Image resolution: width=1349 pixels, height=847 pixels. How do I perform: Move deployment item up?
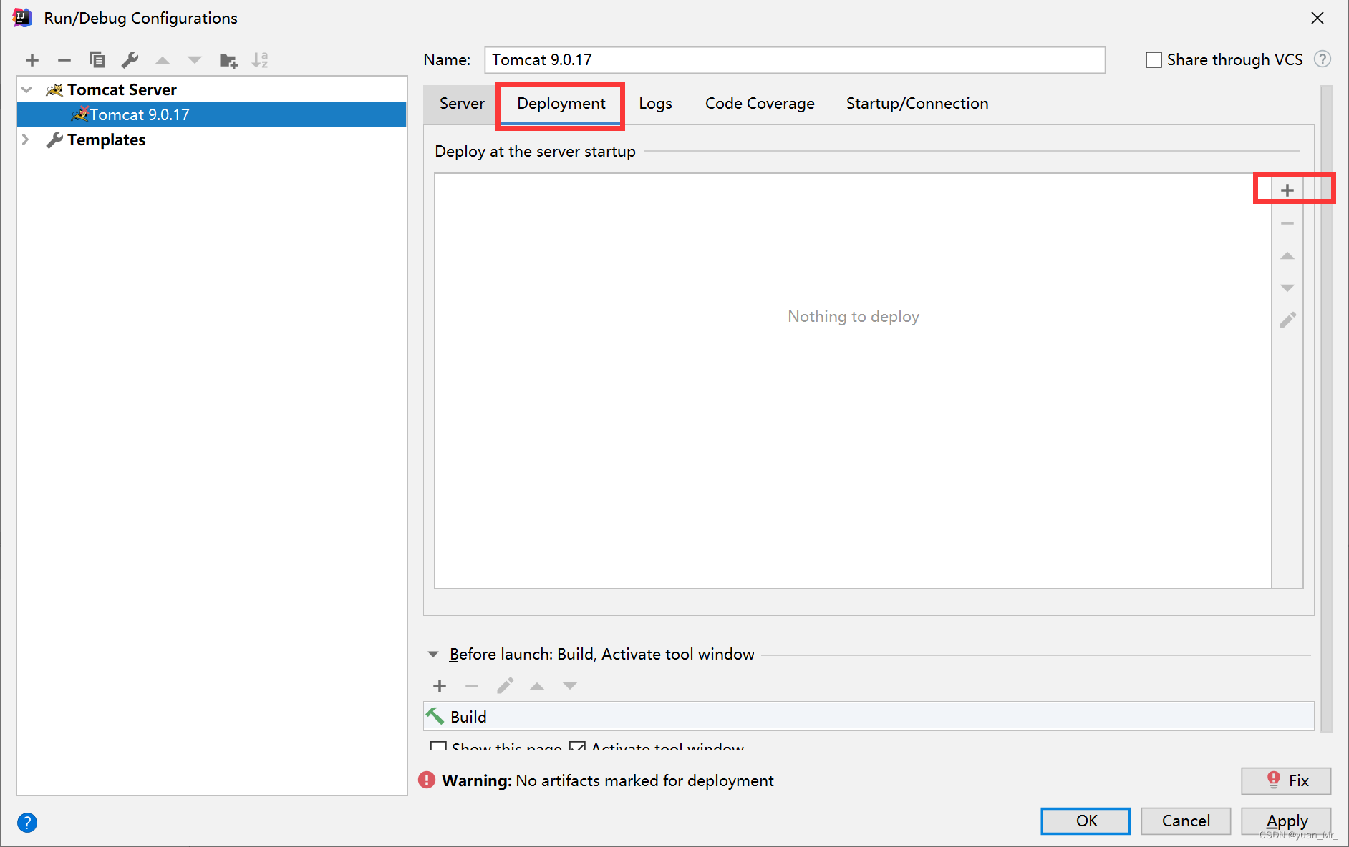pos(1287,255)
